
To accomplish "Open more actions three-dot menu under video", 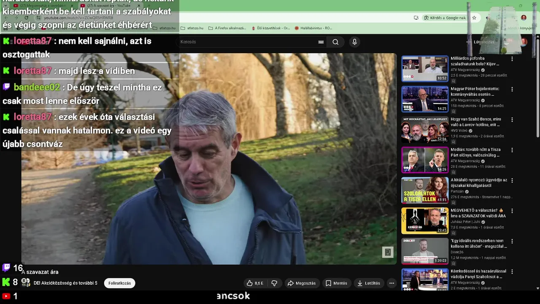I will [391, 283].
